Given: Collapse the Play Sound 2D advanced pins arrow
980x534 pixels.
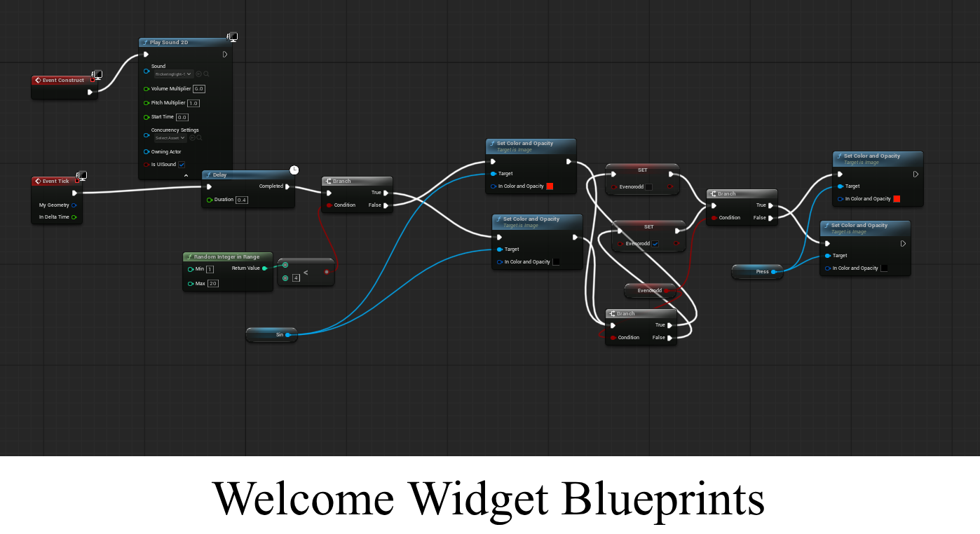Looking at the screenshot, I should pyautogui.click(x=186, y=176).
